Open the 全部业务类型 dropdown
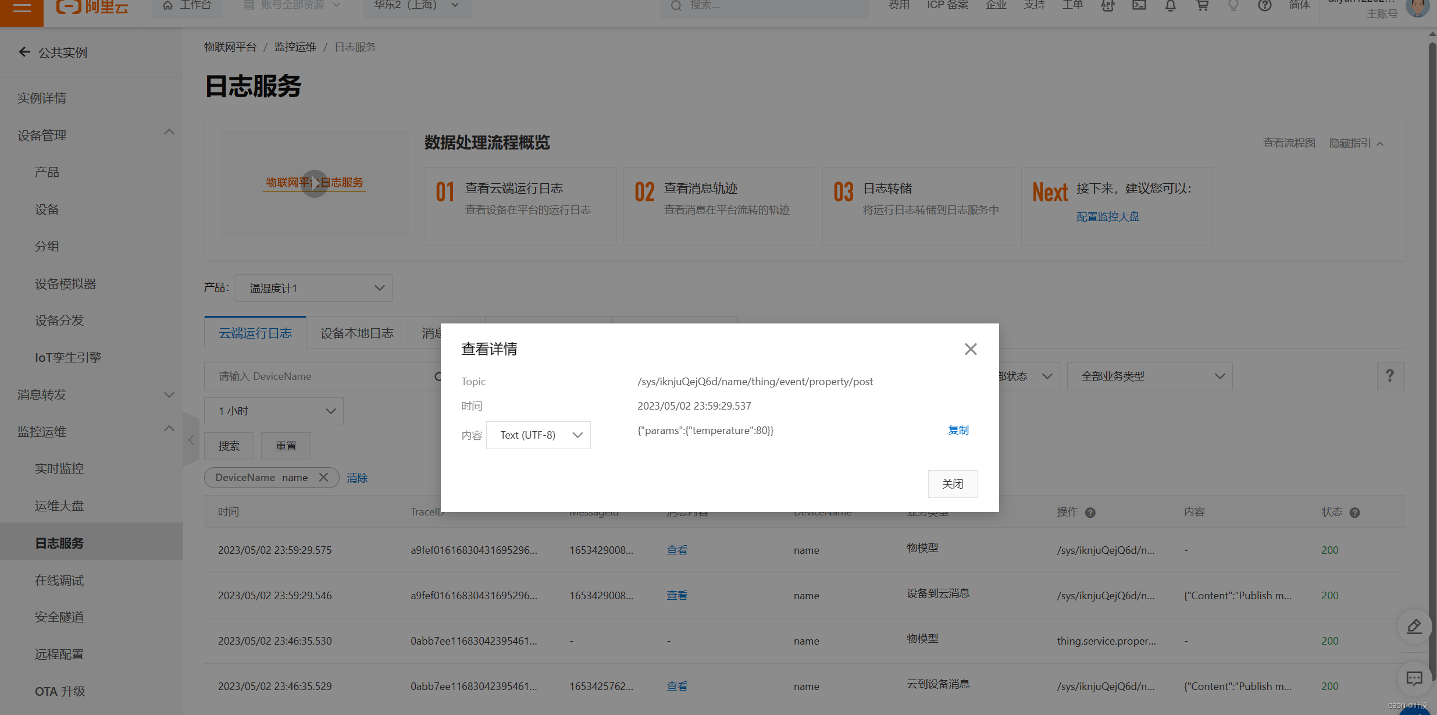Image resolution: width=1437 pixels, height=715 pixels. tap(1149, 376)
